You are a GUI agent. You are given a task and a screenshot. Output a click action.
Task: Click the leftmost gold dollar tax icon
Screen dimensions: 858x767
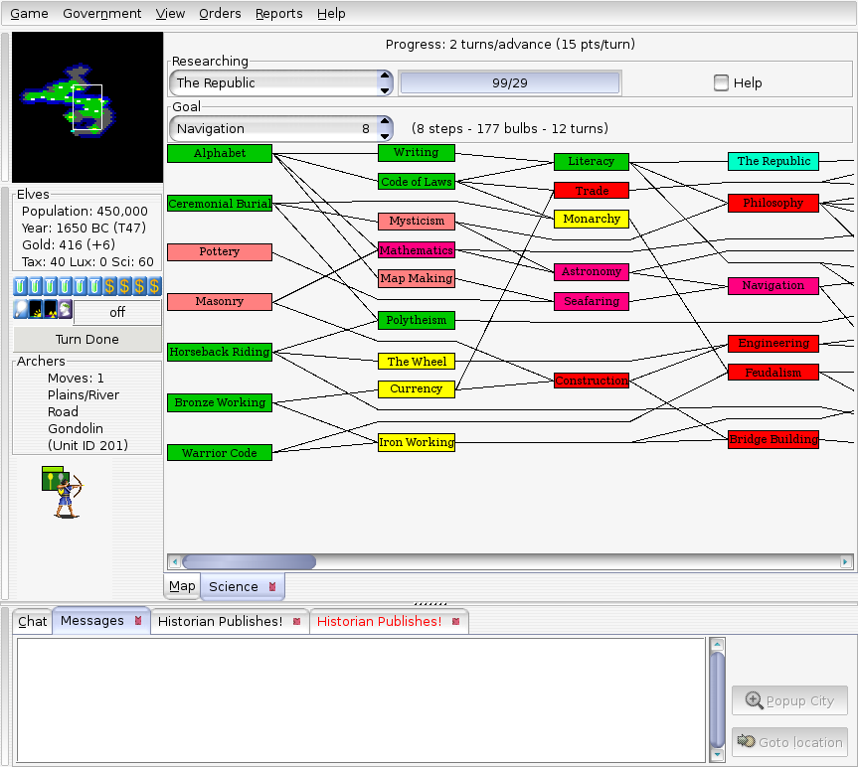click(110, 286)
